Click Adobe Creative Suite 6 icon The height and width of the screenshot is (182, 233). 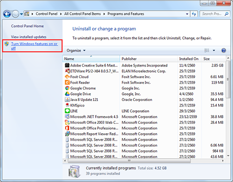coord(67,65)
